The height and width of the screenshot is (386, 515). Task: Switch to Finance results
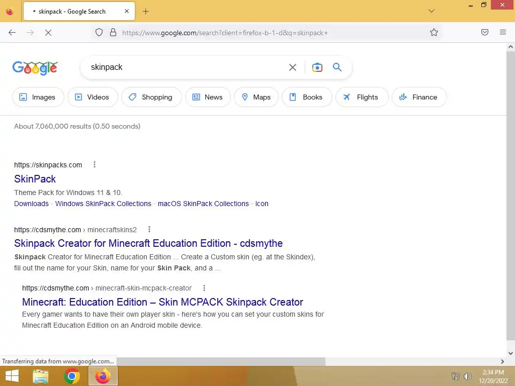click(x=419, y=97)
